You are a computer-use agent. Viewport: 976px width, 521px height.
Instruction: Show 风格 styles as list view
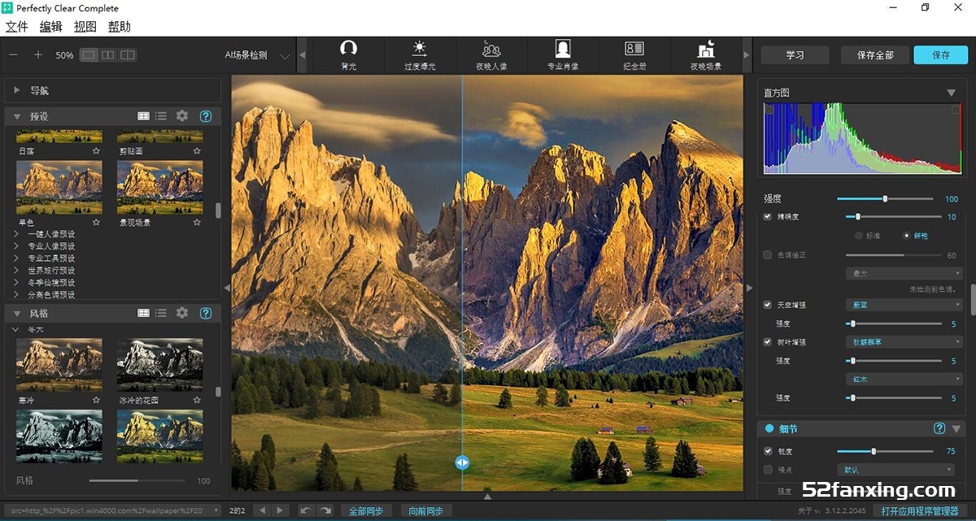tap(161, 313)
